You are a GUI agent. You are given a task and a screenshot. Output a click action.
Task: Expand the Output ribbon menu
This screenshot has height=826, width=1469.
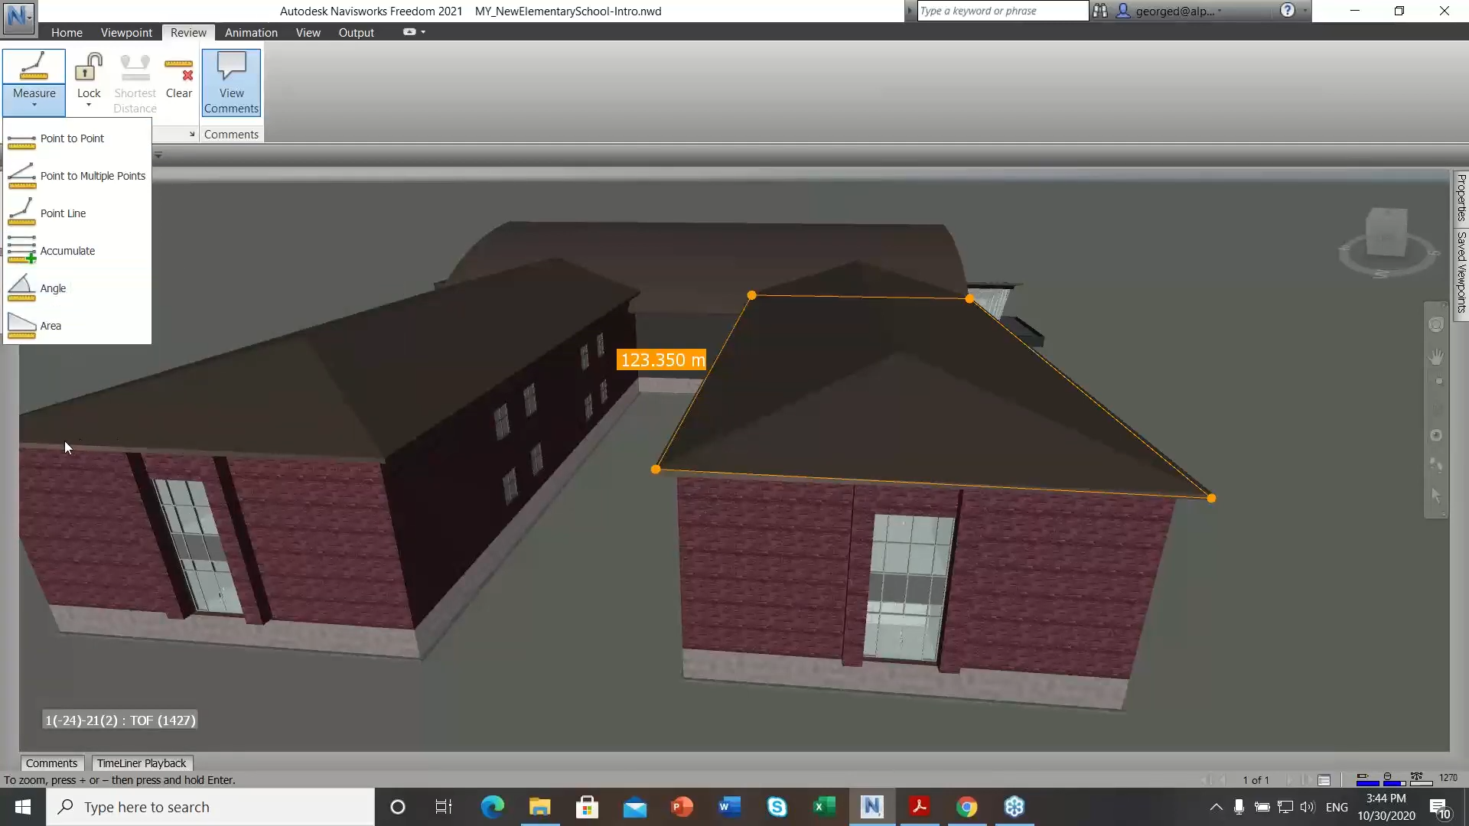pos(356,32)
